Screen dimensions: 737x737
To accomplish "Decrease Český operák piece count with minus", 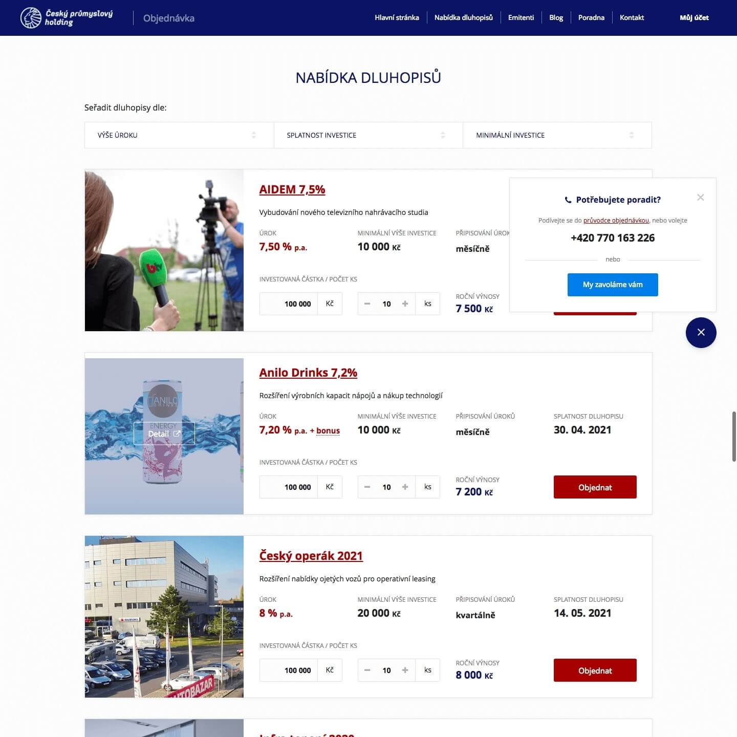I will 367,670.
